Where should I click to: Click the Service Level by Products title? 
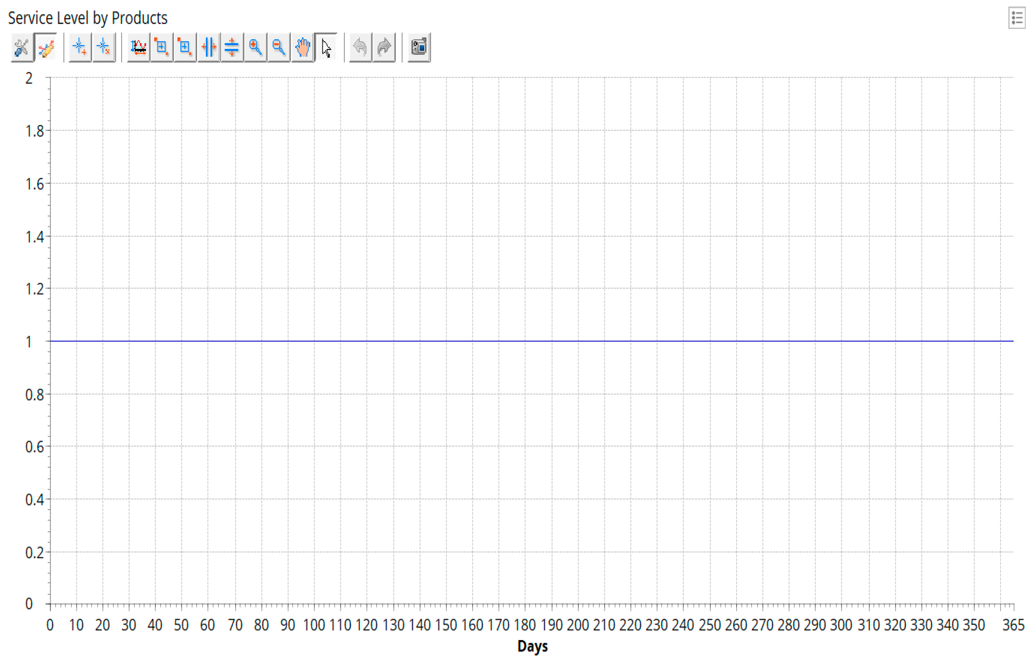[x=88, y=18]
